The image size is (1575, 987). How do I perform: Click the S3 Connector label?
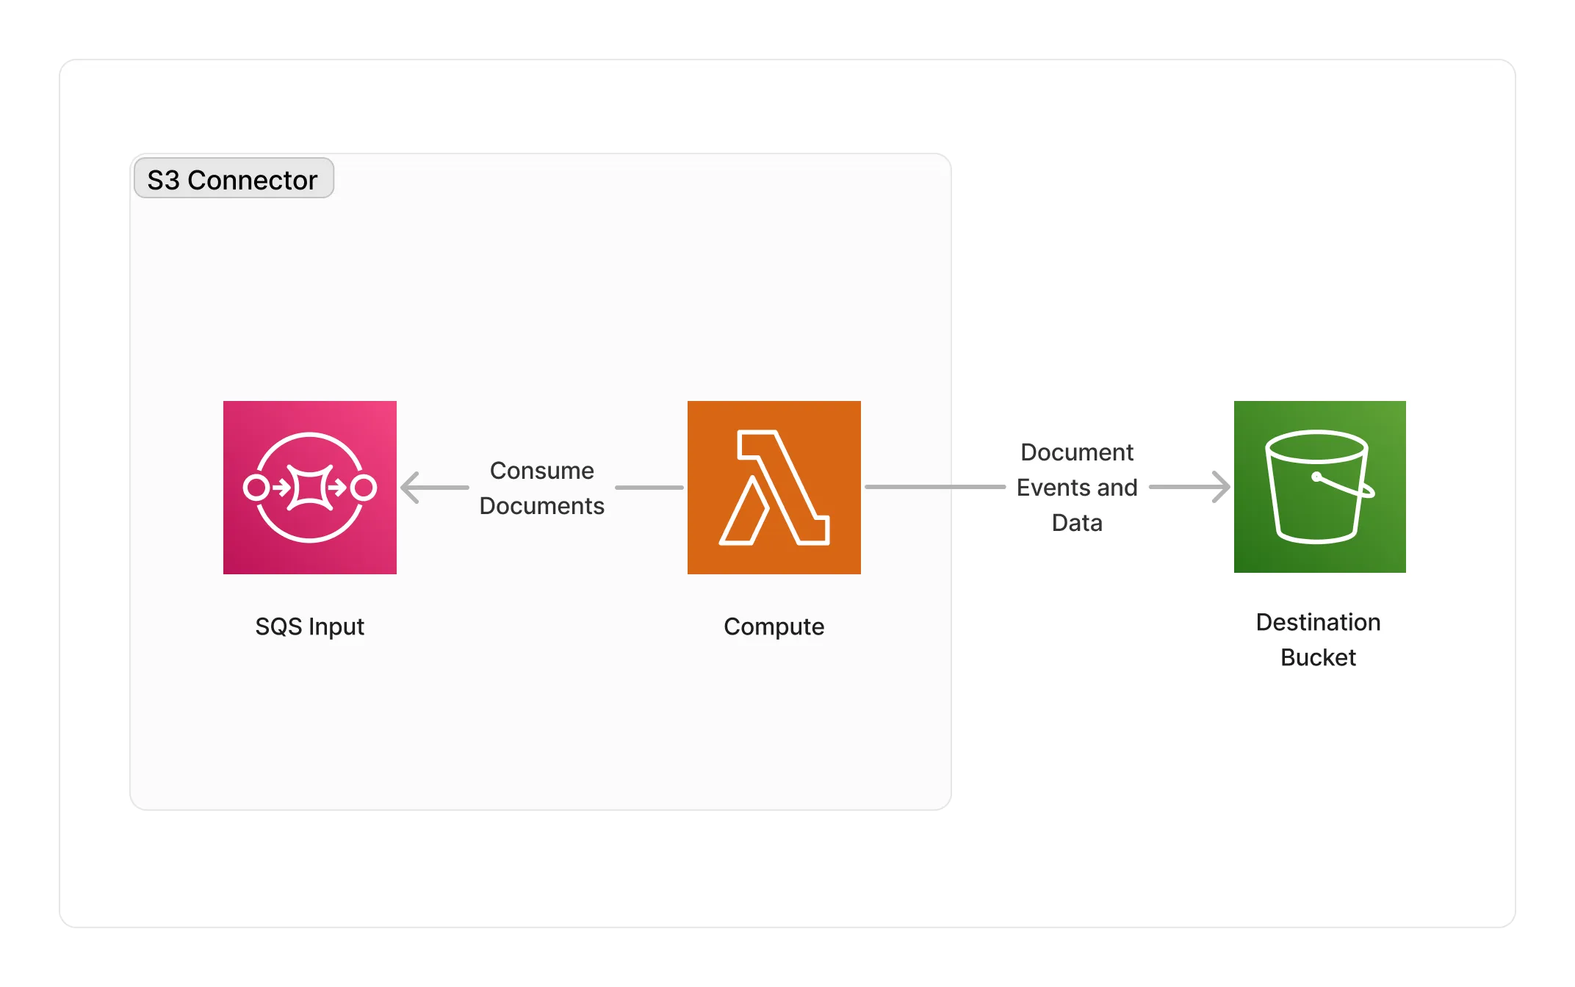[234, 178]
